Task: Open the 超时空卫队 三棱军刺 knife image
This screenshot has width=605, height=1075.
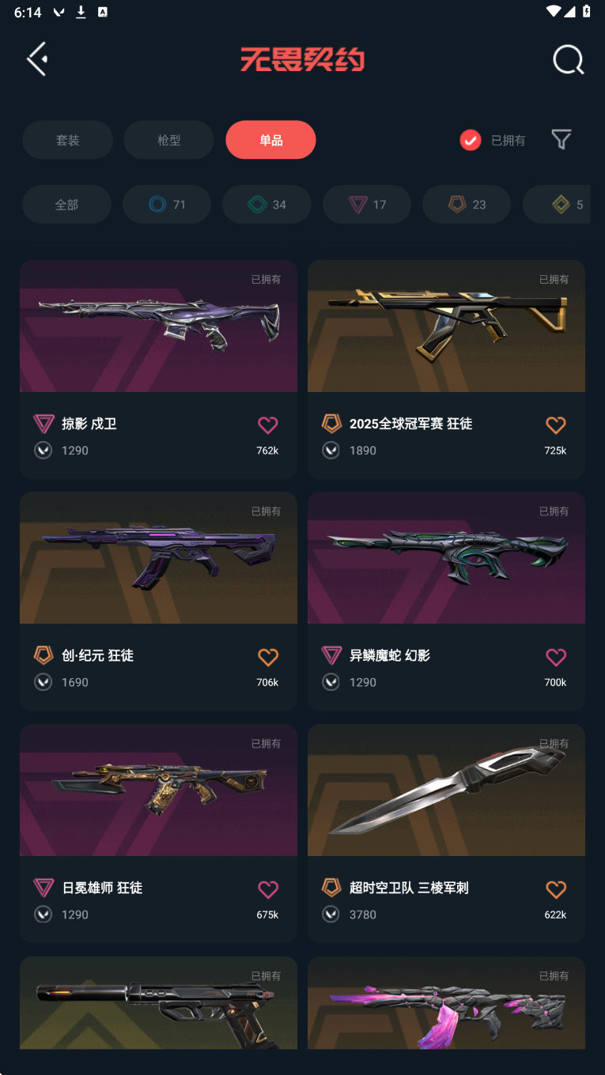Action: coord(446,790)
